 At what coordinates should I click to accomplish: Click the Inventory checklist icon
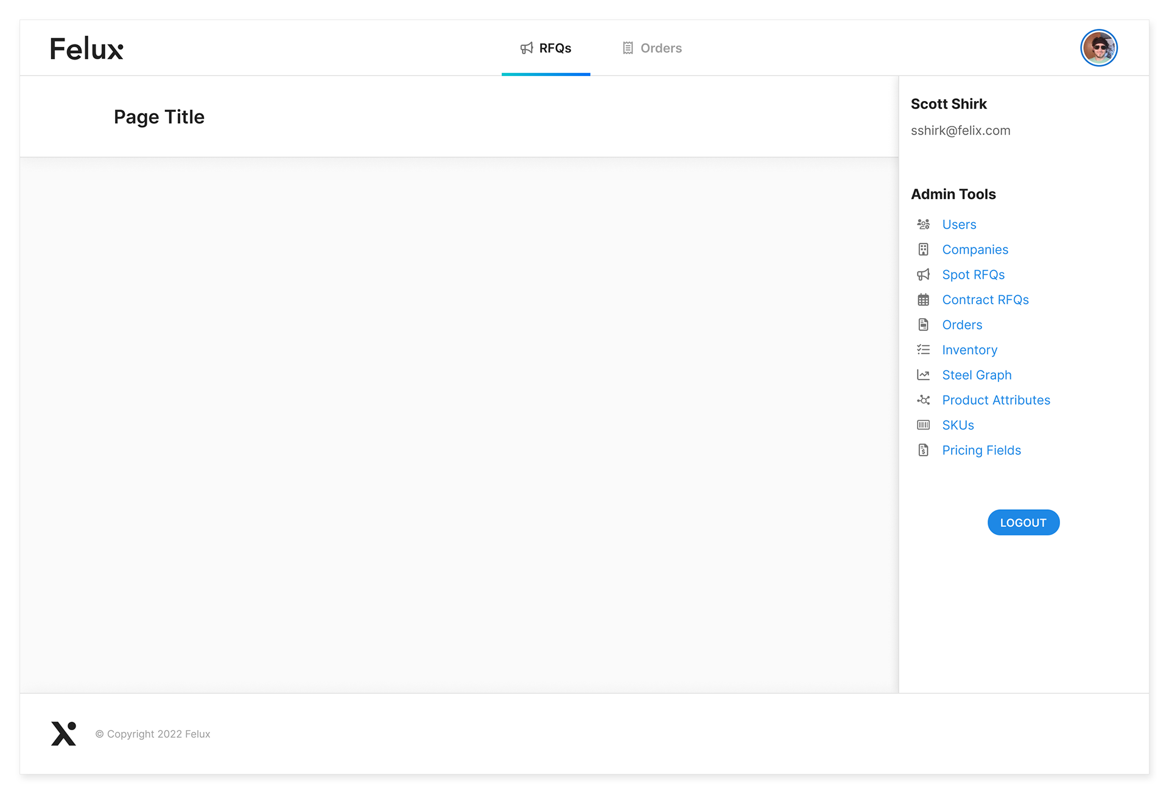[x=923, y=350]
